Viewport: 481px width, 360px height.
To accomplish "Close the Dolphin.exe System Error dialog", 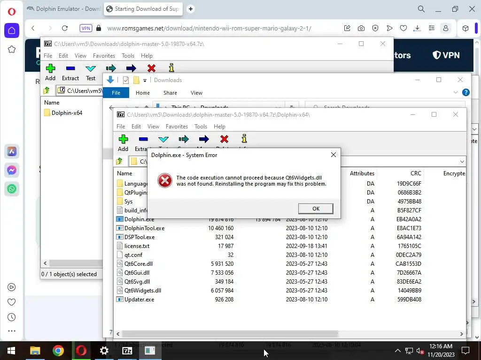I will coord(334,155).
